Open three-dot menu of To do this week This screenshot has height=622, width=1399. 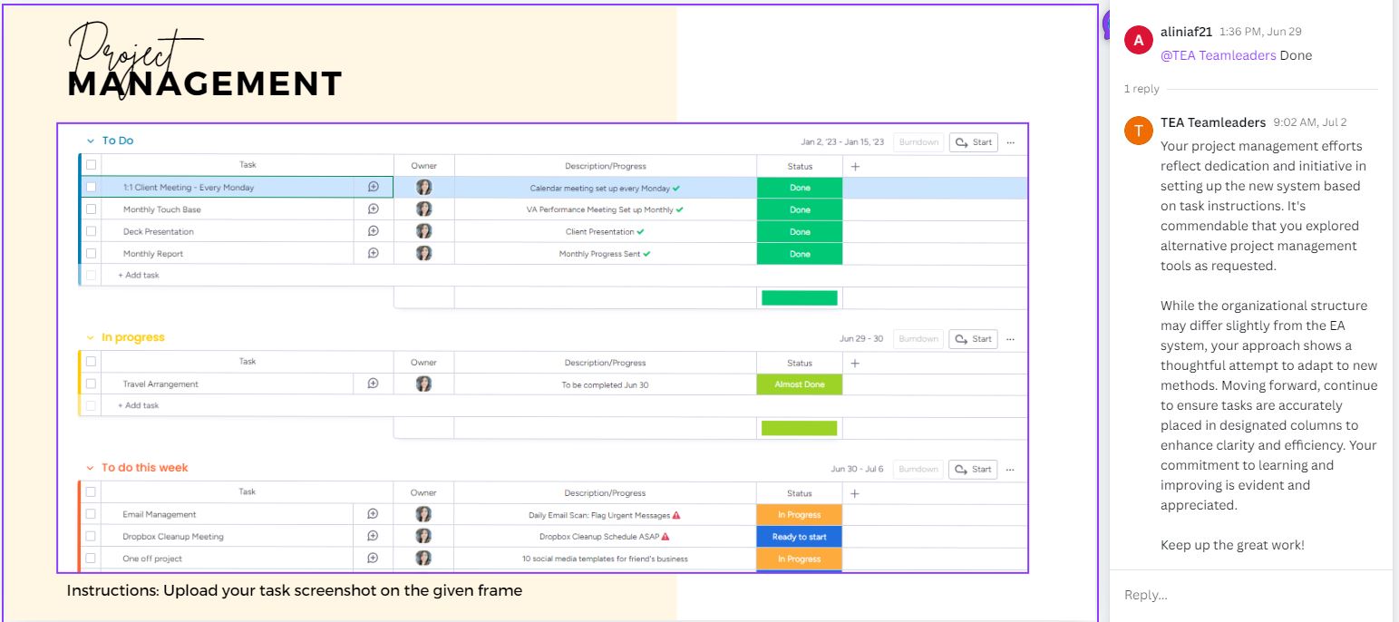tap(1011, 470)
